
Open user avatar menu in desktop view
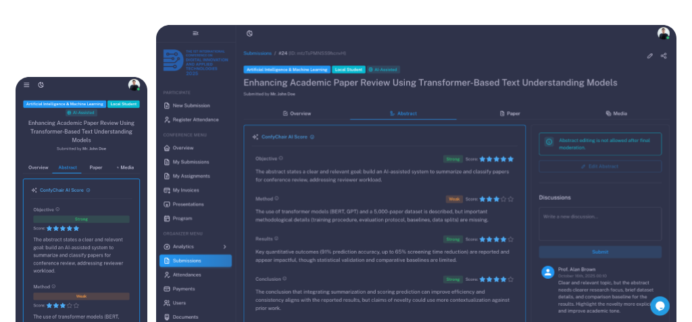(x=664, y=33)
